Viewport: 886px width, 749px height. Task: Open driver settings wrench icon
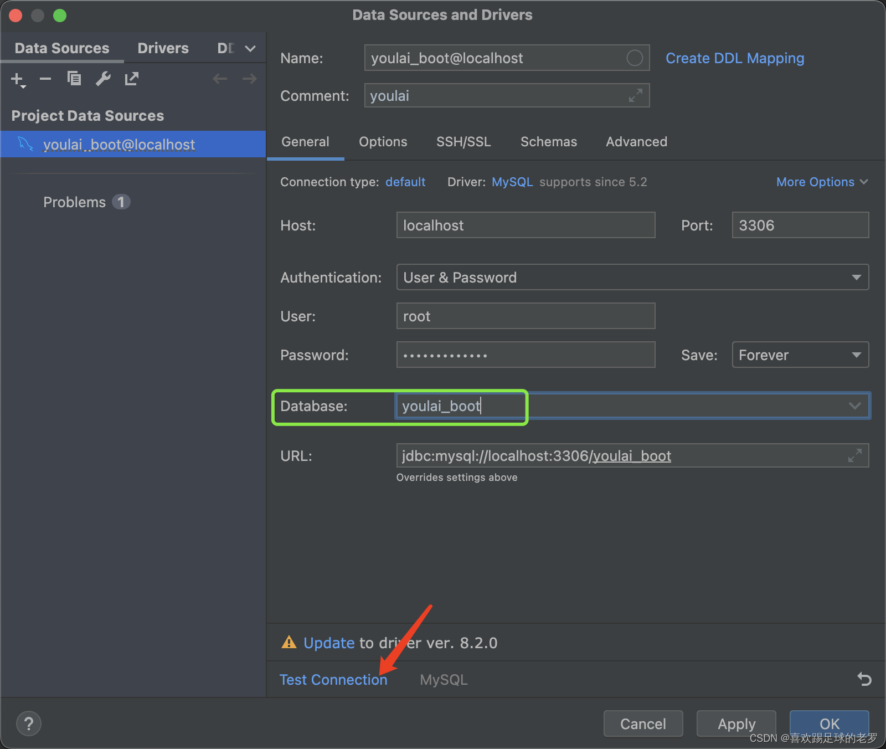point(103,79)
